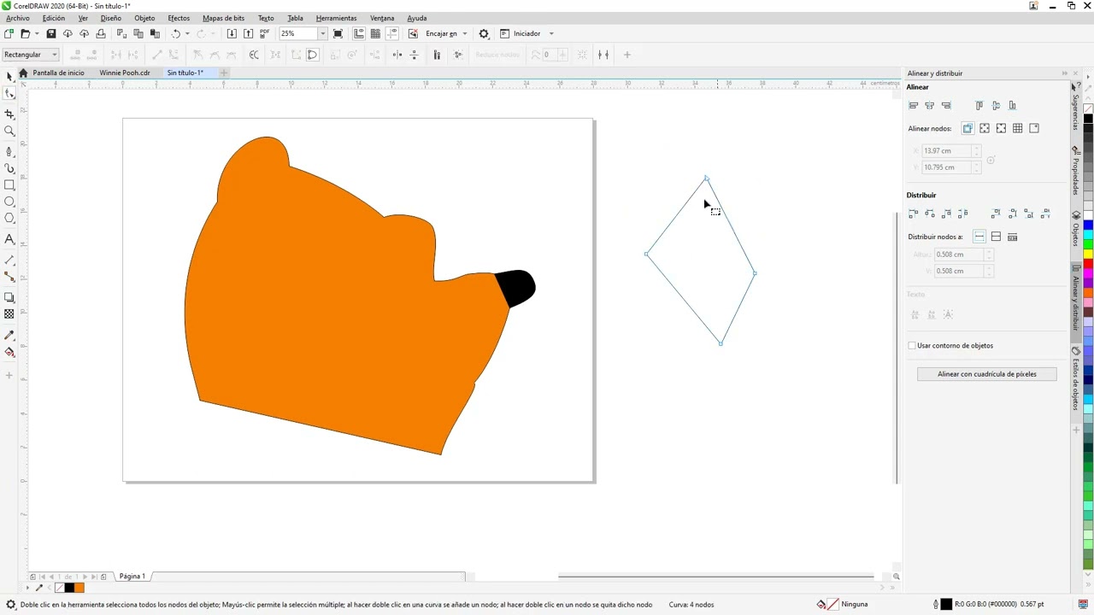Screen dimensions: 1094x615
Task: Click the Undo arrow icon
Action: pyautogui.click(x=176, y=33)
